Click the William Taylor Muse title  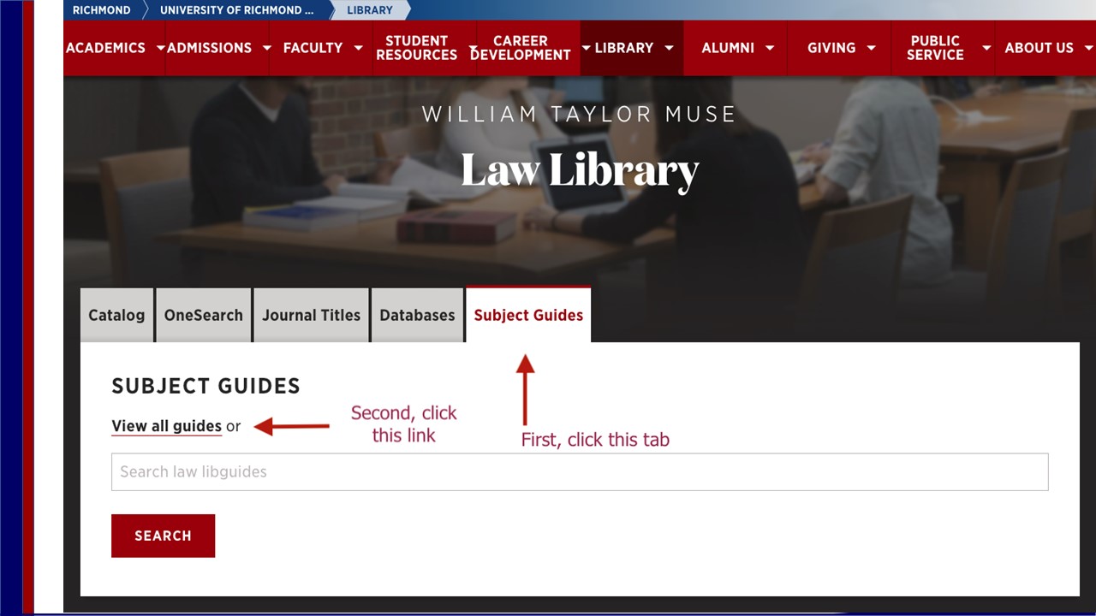[x=580, y=114]
